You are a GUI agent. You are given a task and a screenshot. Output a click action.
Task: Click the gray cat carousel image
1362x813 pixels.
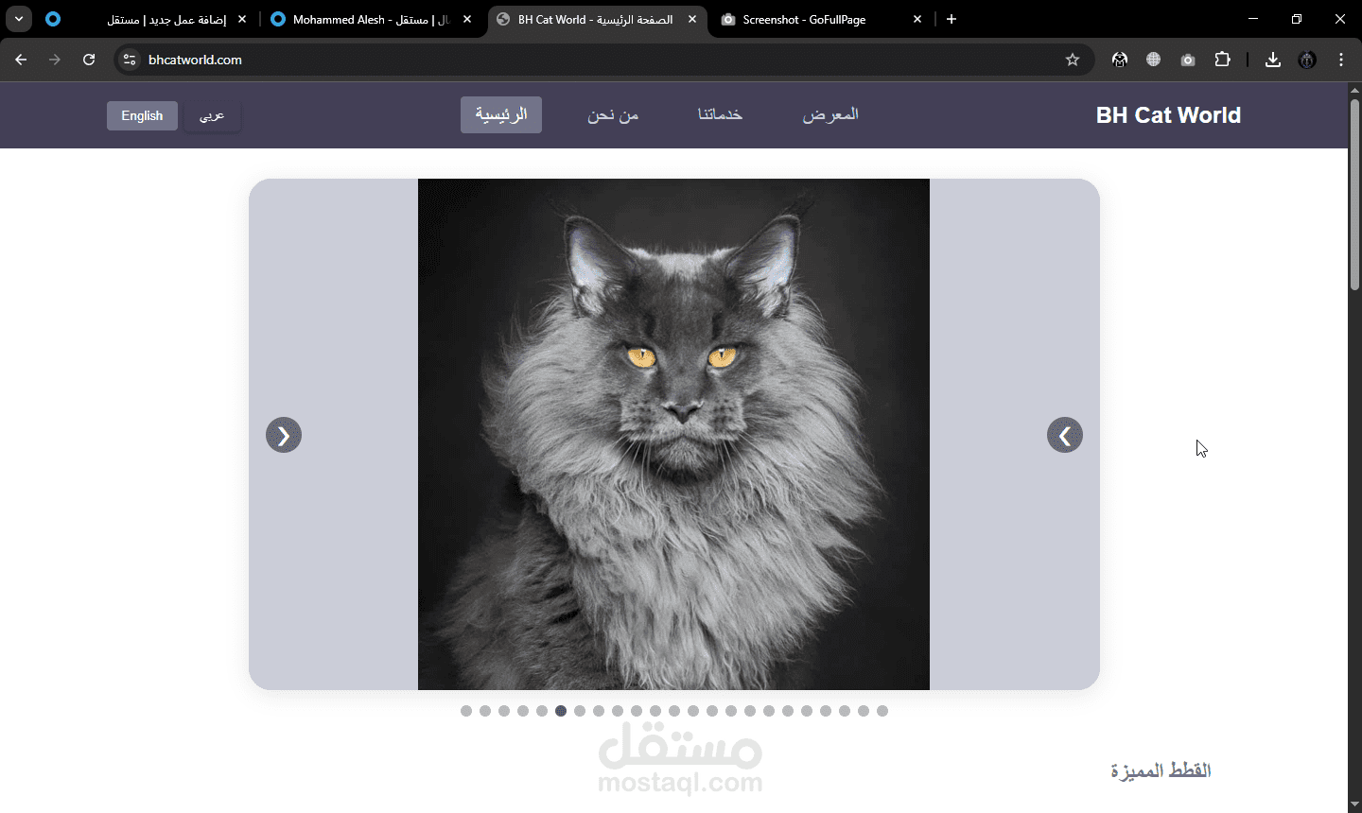673,434
